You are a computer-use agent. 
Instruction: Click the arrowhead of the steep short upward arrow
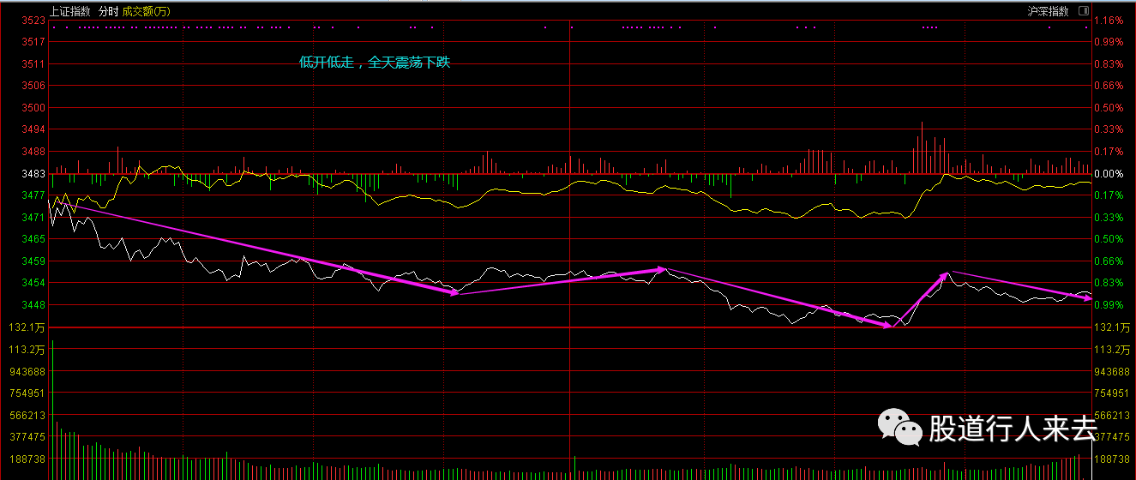click(945, 275)
